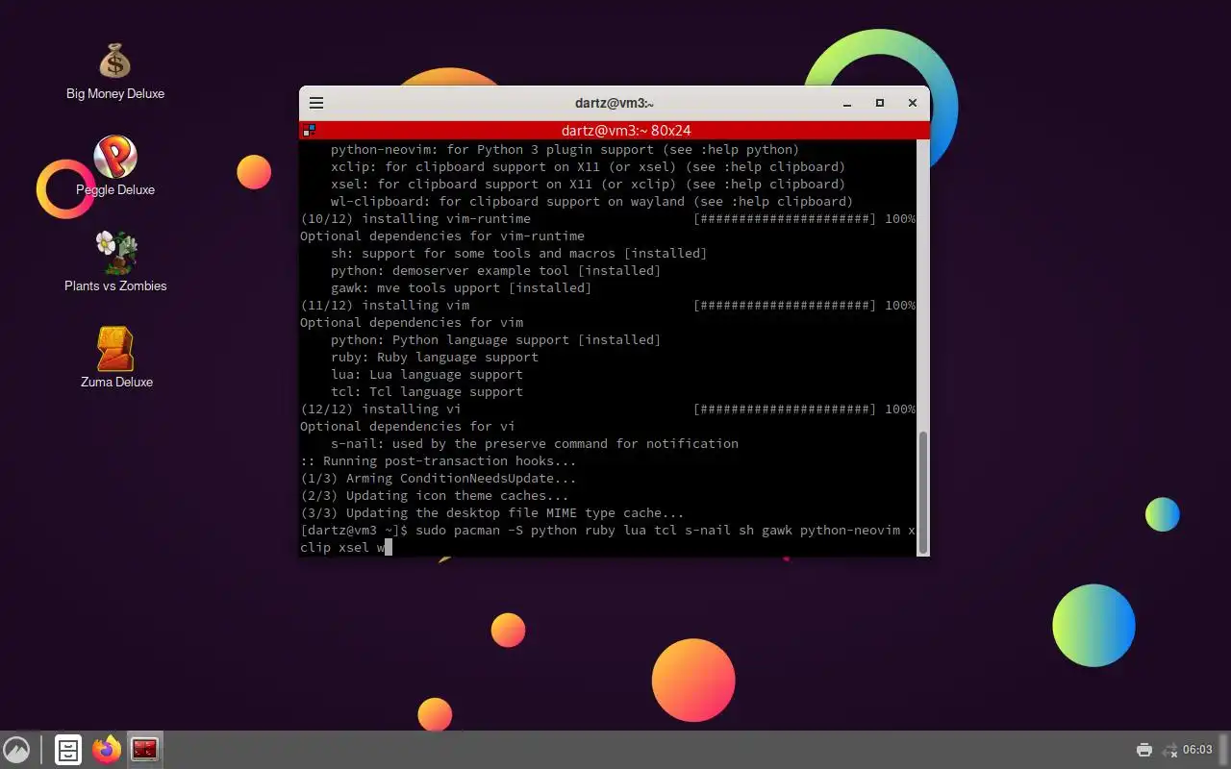Click the 'lua: Lua language support' line
This screenshot has height=769, width=1231.
427,375
